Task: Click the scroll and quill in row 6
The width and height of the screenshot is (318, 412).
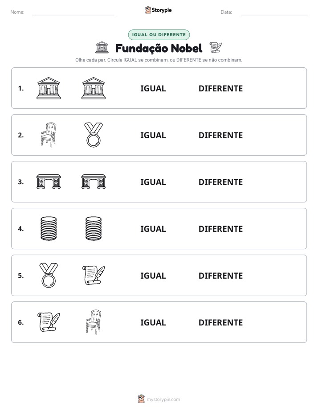Action: point(49,322)
